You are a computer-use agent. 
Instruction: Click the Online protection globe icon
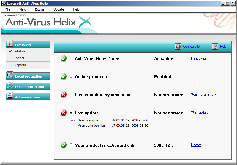pyautogui.click(x=10, y=85)
